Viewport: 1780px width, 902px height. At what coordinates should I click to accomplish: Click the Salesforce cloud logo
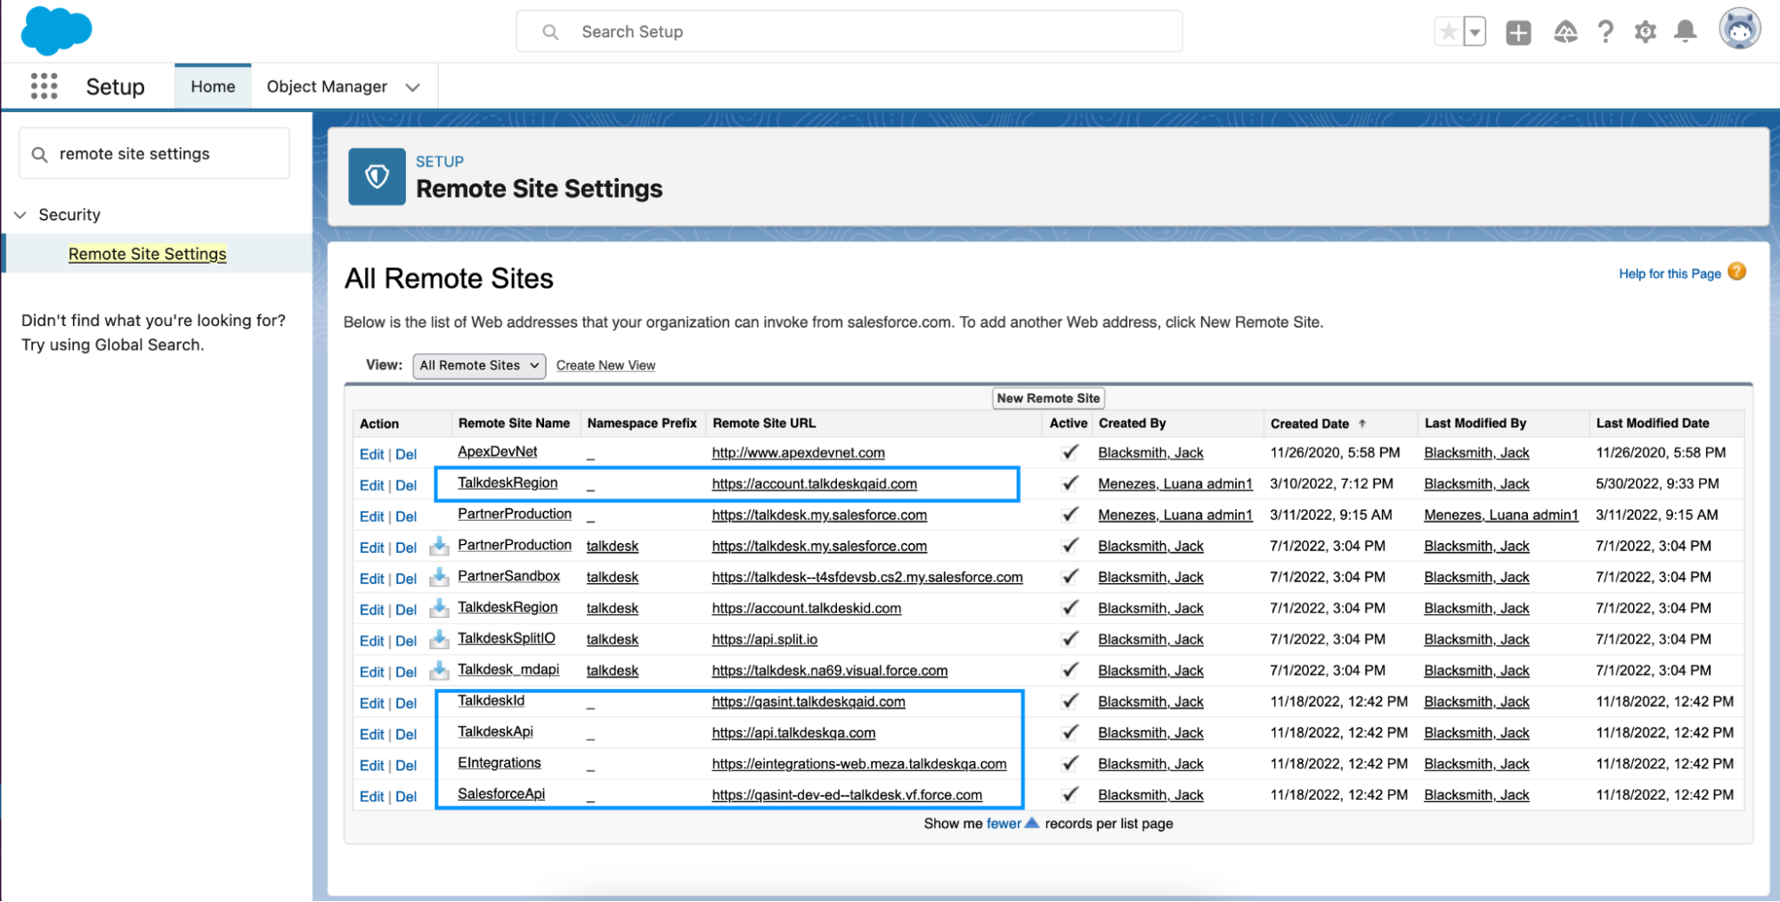(56, 31)
